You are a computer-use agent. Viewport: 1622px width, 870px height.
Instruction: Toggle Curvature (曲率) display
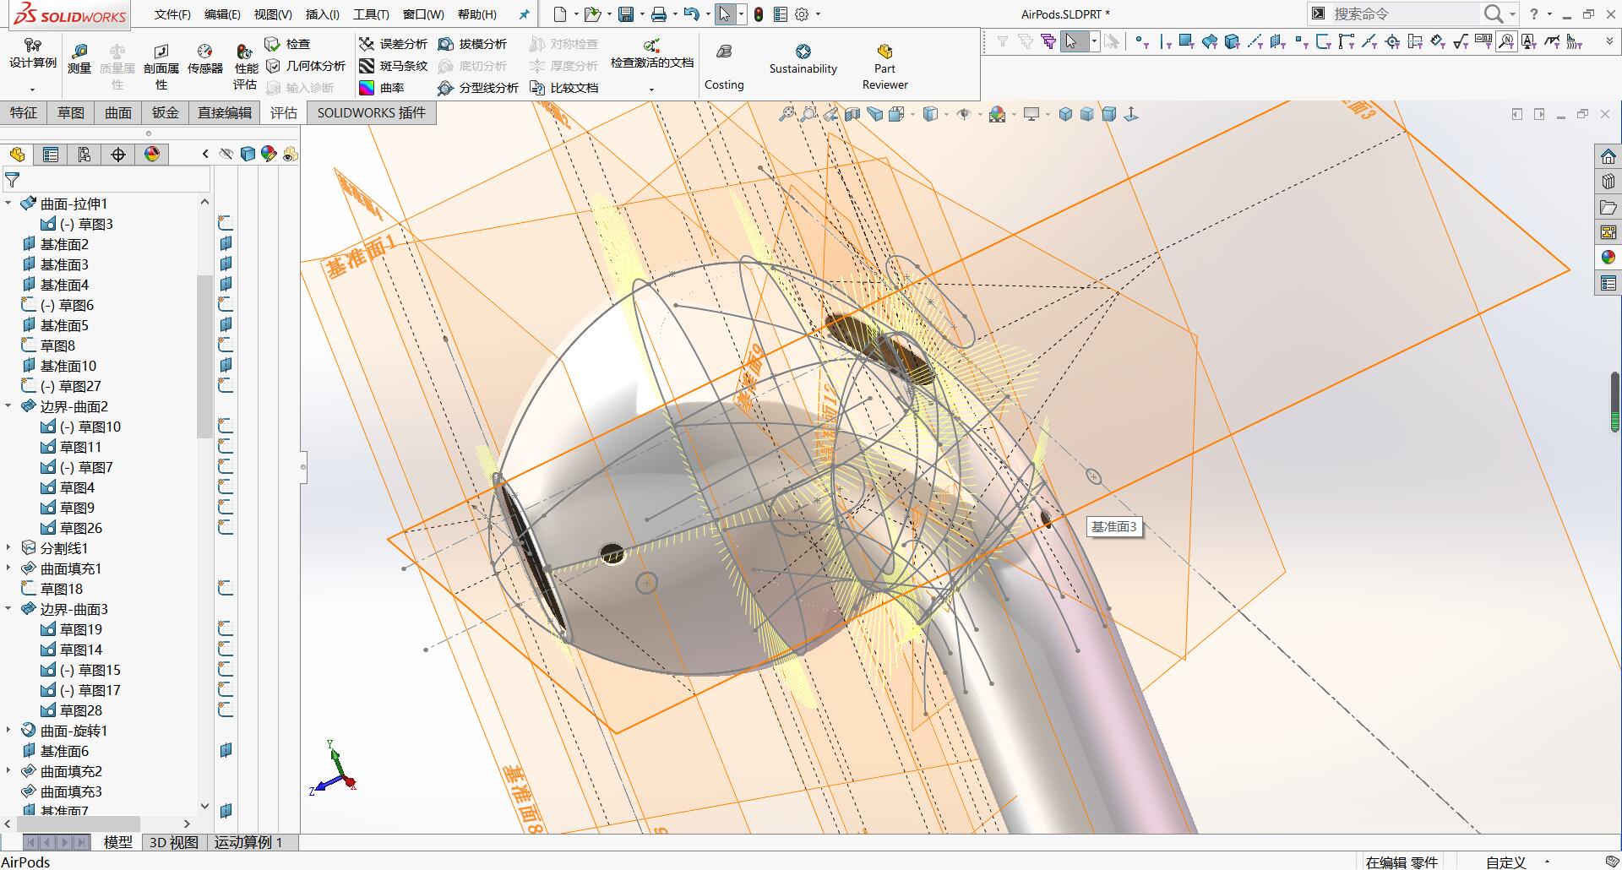(381, 88)
